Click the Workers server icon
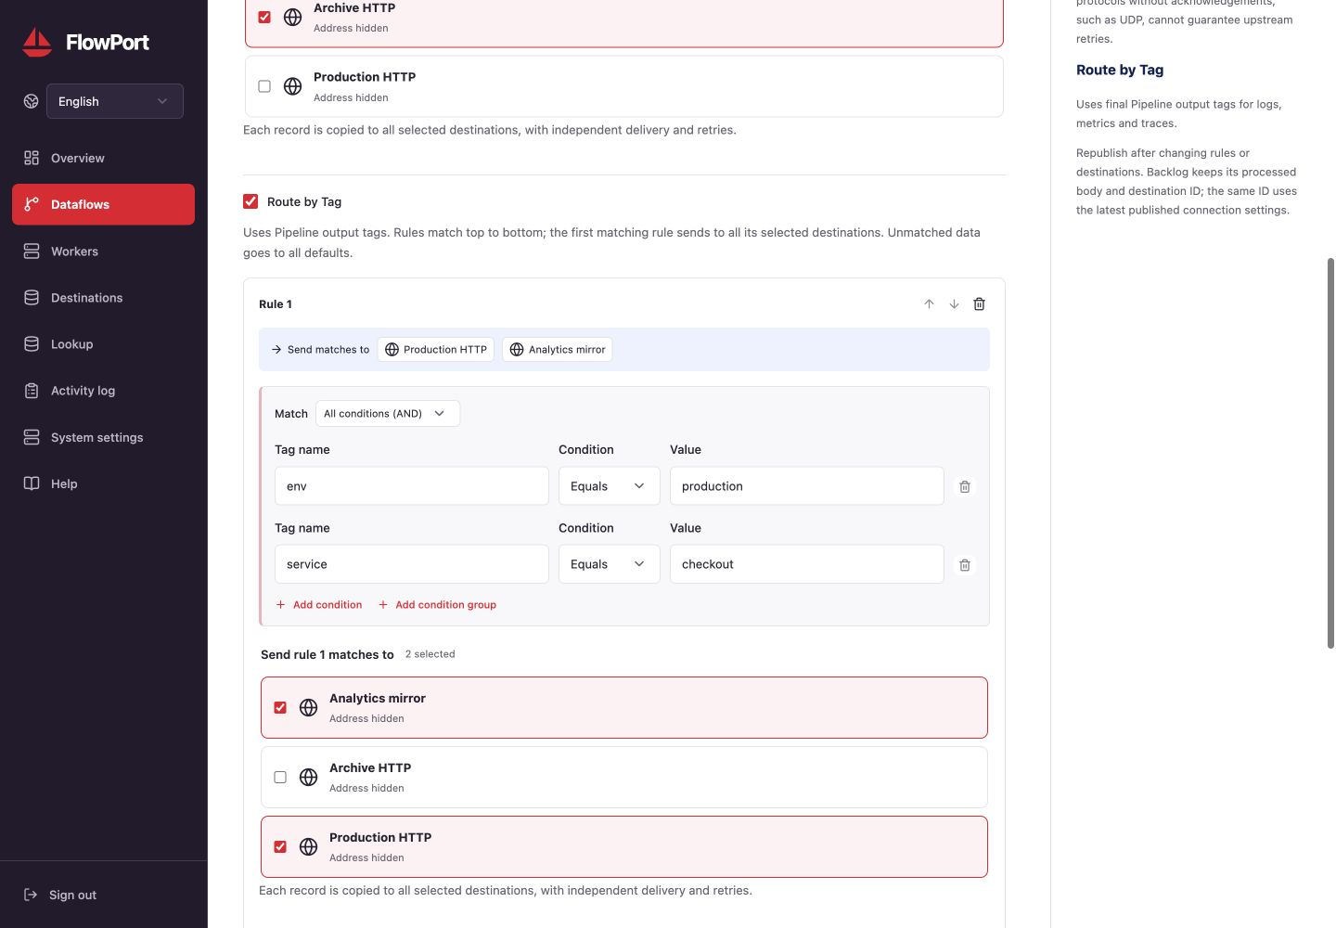The height and width of the screenshot is (928, 1336). click(32, 251)
